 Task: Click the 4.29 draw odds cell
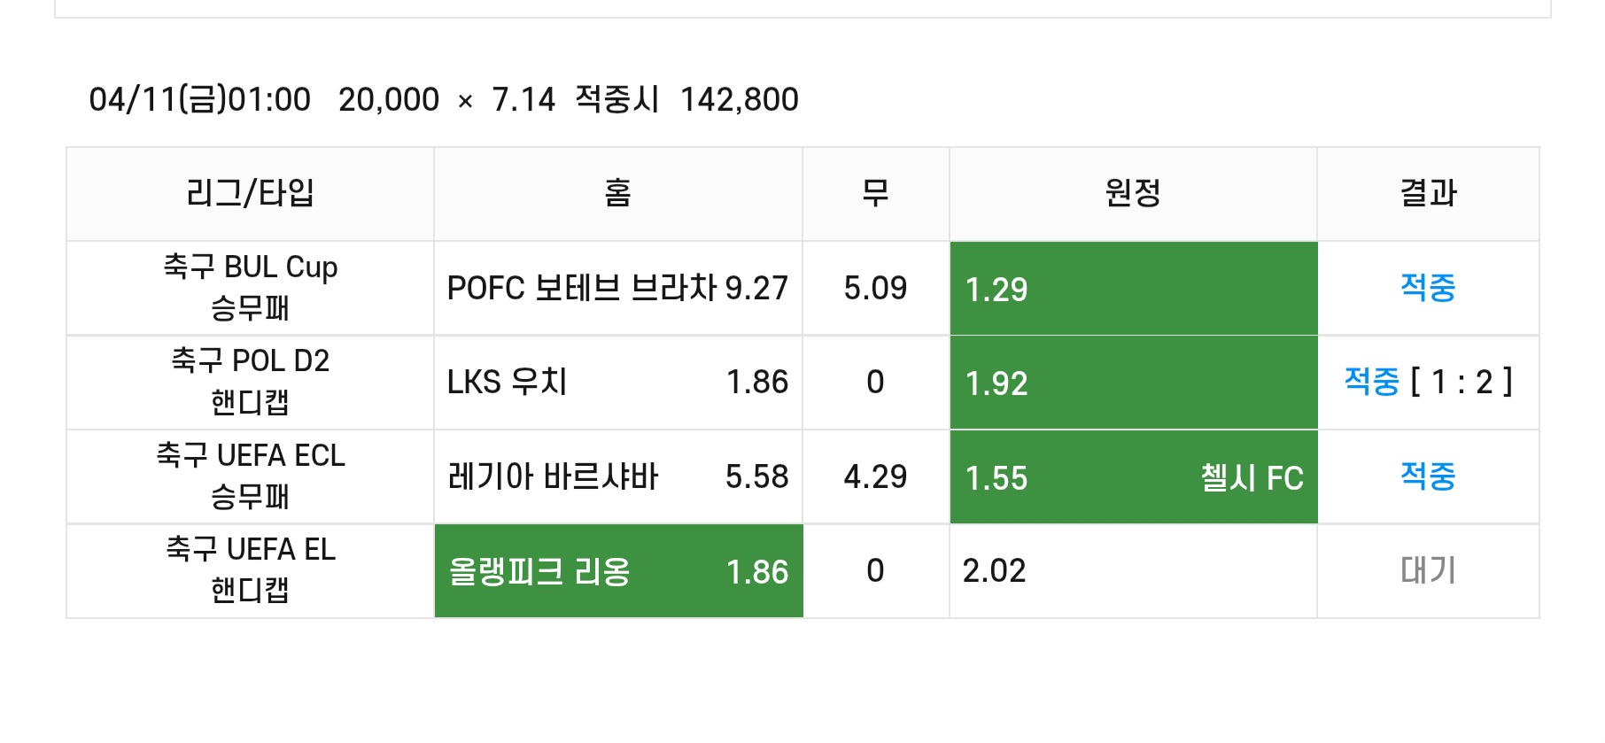(x=876, y=476)
